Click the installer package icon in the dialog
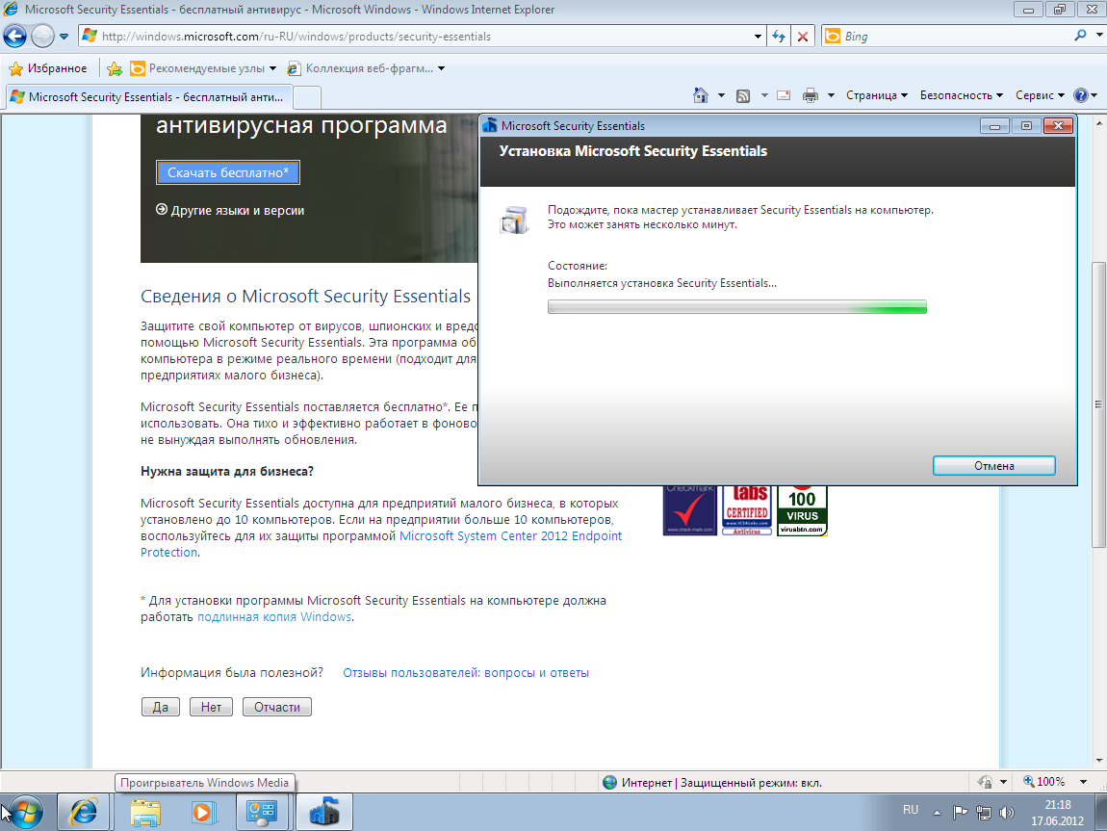The image size is (1107, 831). (x=514, y=220)
